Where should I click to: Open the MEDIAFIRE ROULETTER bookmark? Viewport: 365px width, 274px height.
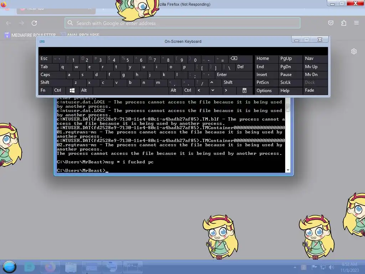tap(30, 35)
